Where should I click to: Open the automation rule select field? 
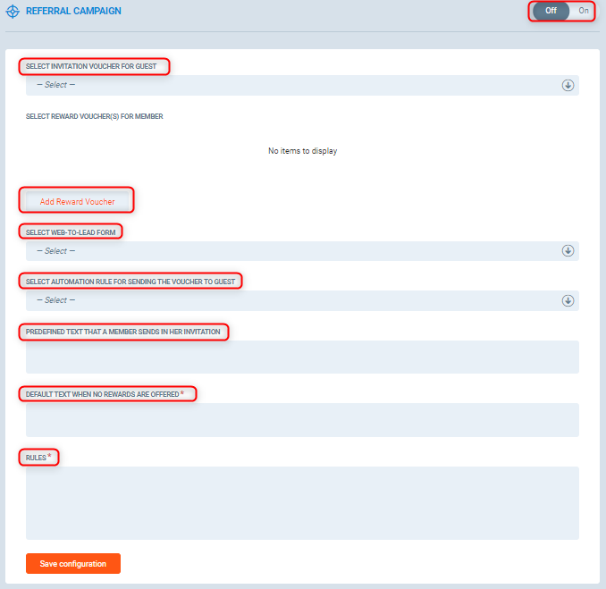click(286, 300)
